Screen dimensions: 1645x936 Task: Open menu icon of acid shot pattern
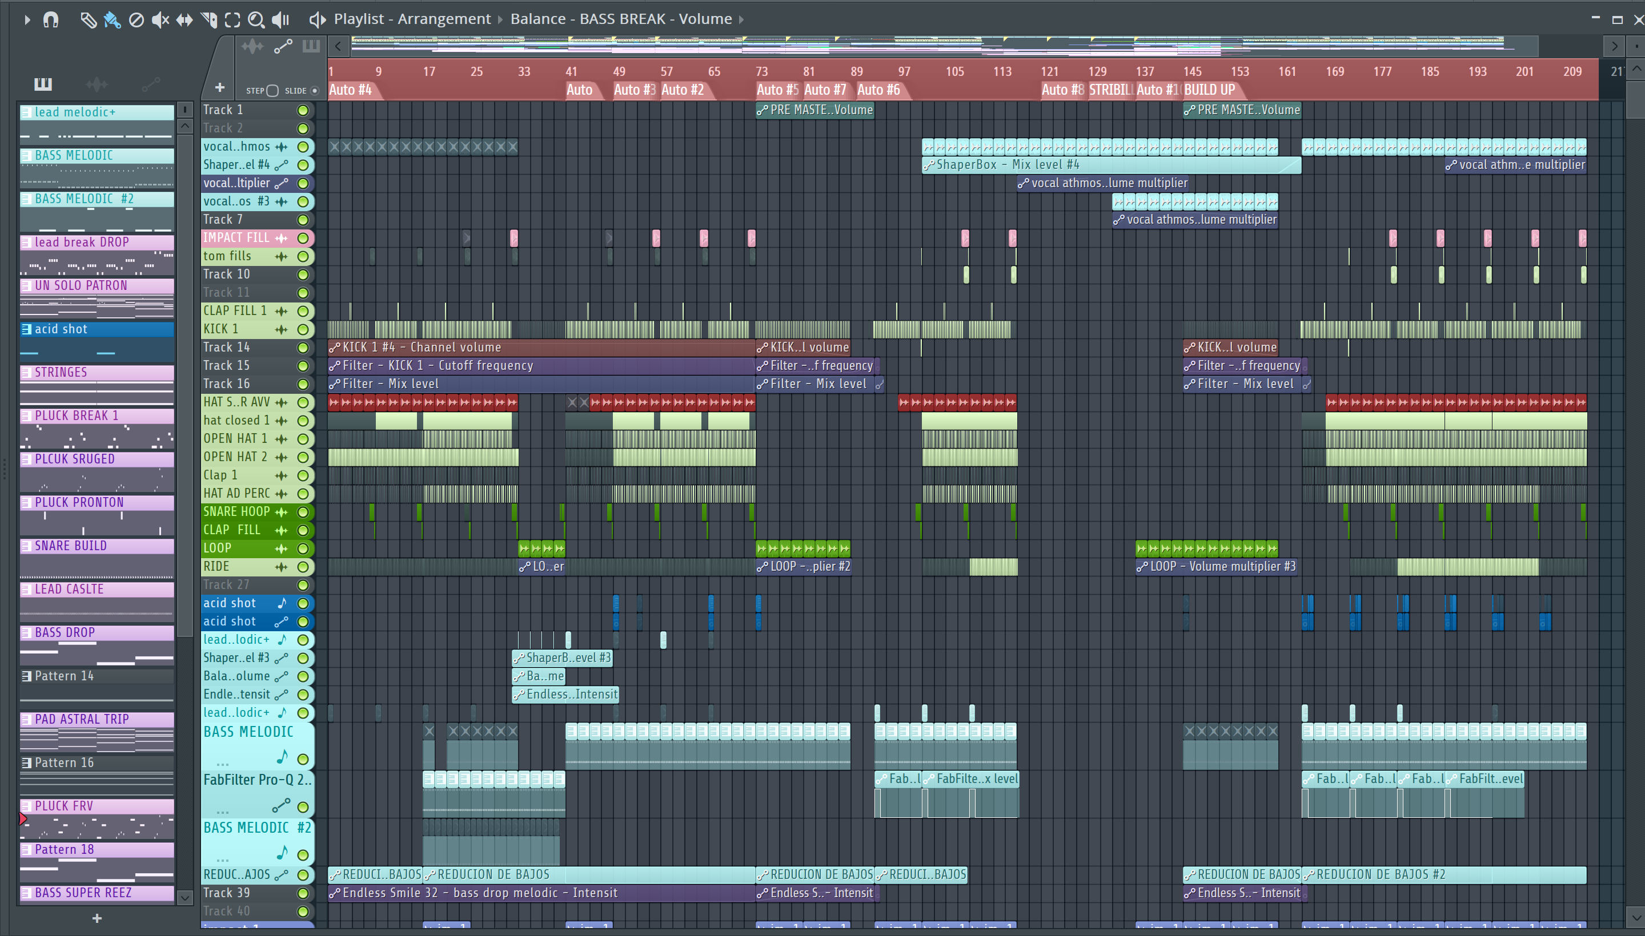[26, 329]
